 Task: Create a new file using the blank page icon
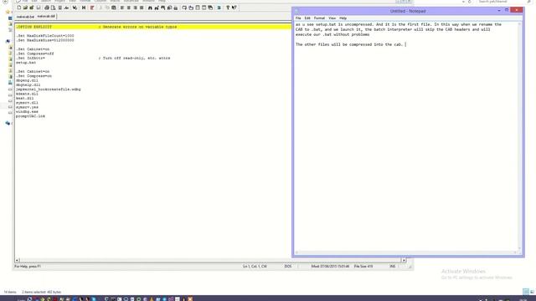[19, 8]
